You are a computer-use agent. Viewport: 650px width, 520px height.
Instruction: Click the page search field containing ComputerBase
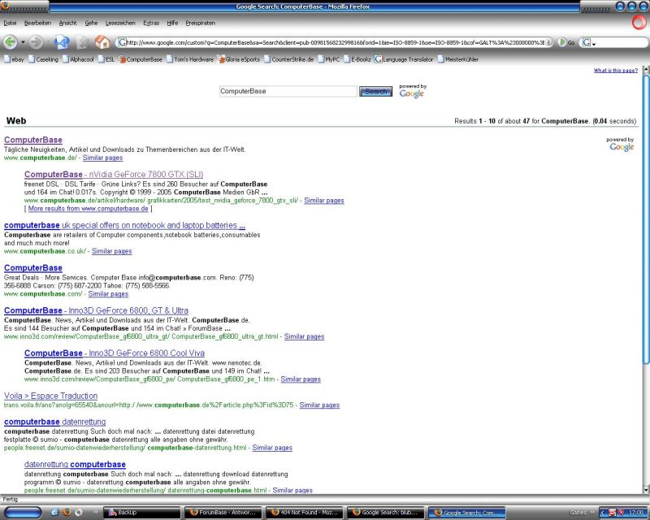point(288,91)
